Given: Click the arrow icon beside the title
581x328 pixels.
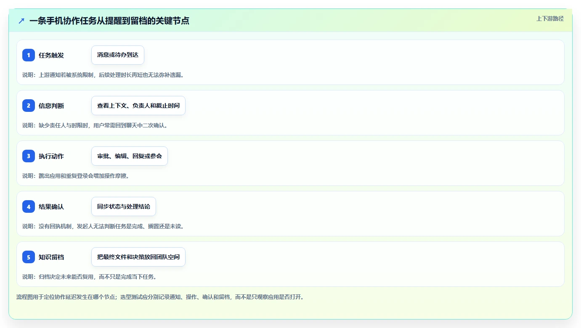Looking at the screenshot, I should coord(21,21).
